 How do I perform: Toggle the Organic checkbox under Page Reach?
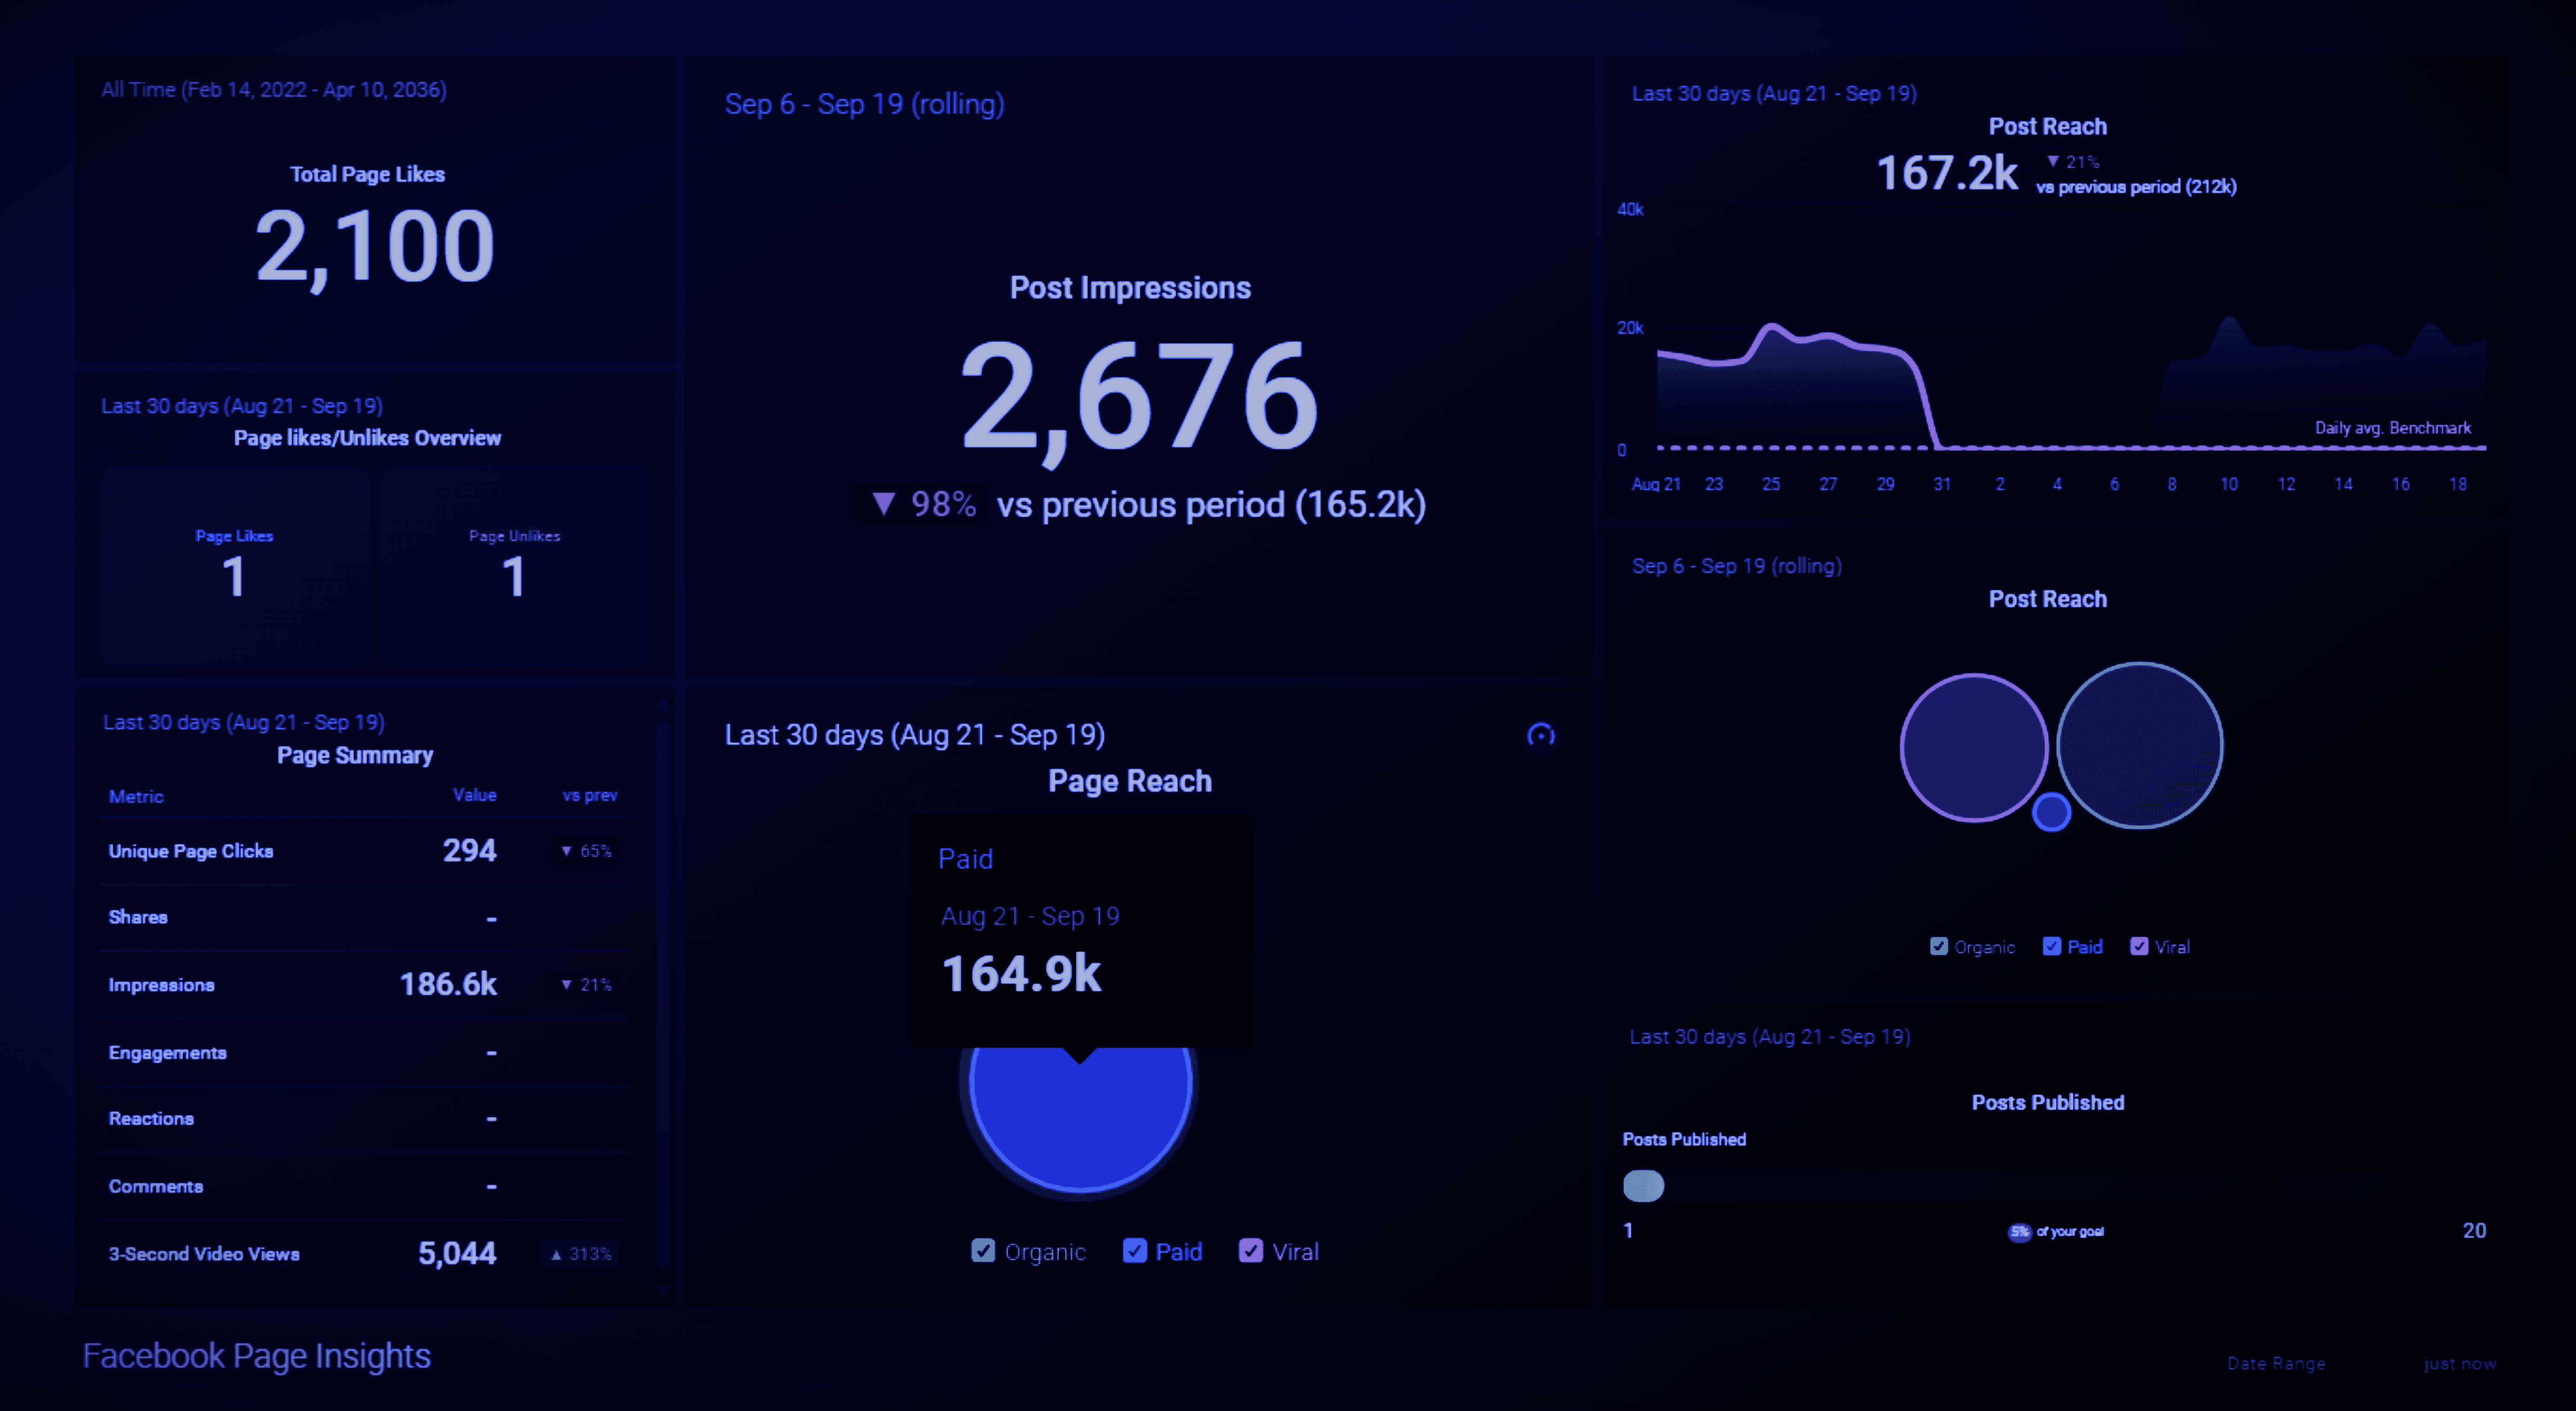tap(983, 1251)
